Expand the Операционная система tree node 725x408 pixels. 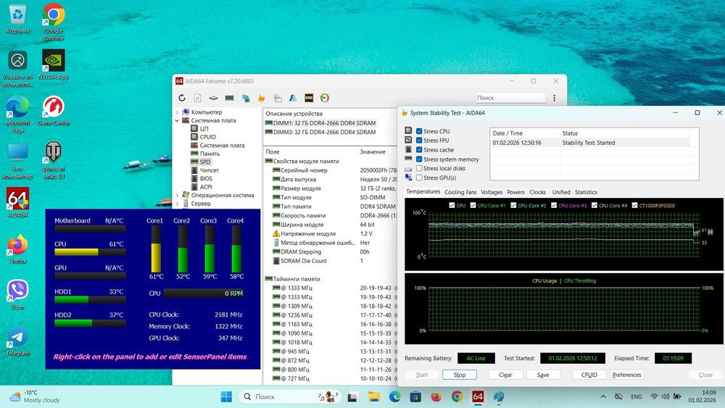[x=177, y=195]
